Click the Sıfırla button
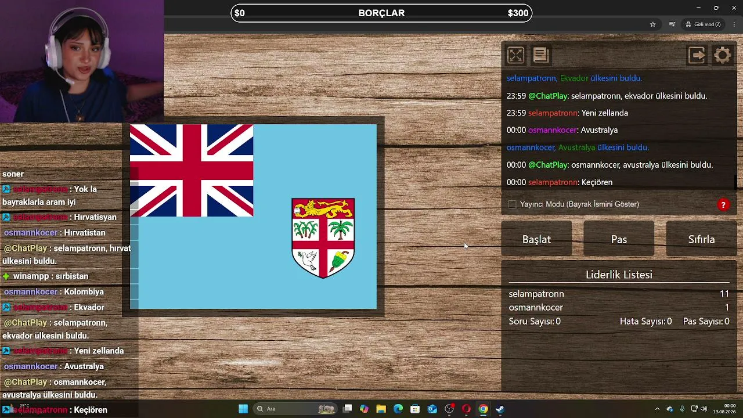 click(701, 239)
